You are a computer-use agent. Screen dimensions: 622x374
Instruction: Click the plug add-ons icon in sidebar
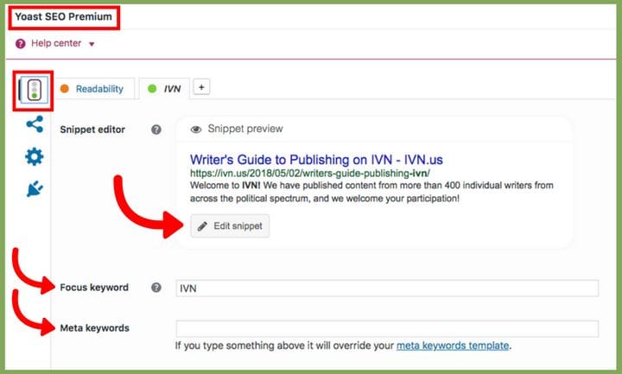[35, 188]
